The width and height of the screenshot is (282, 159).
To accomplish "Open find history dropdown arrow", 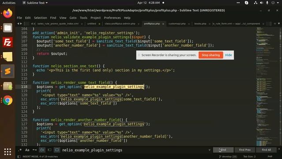I will tap(210, 150).
